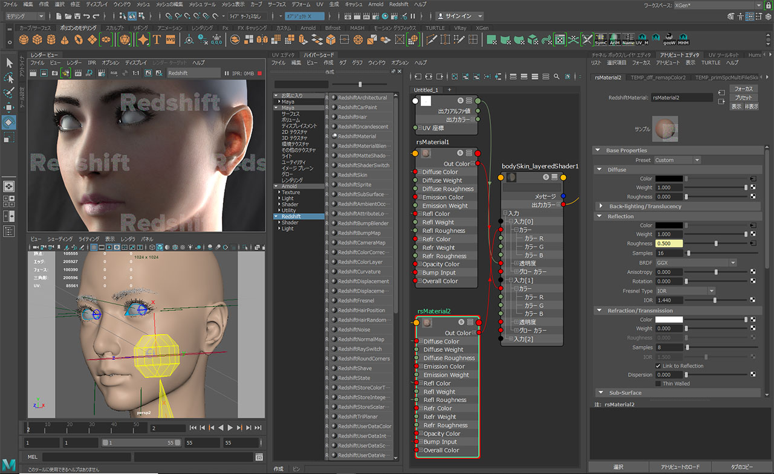Play the timeline forward
774x474 pixels.
tap(230, 428)
